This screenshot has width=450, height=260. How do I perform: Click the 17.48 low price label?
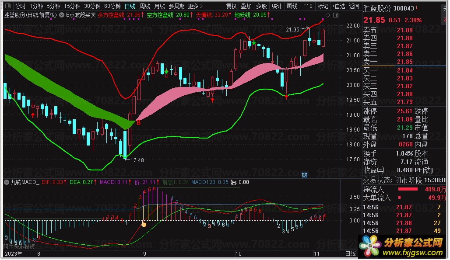pos(137,160)
